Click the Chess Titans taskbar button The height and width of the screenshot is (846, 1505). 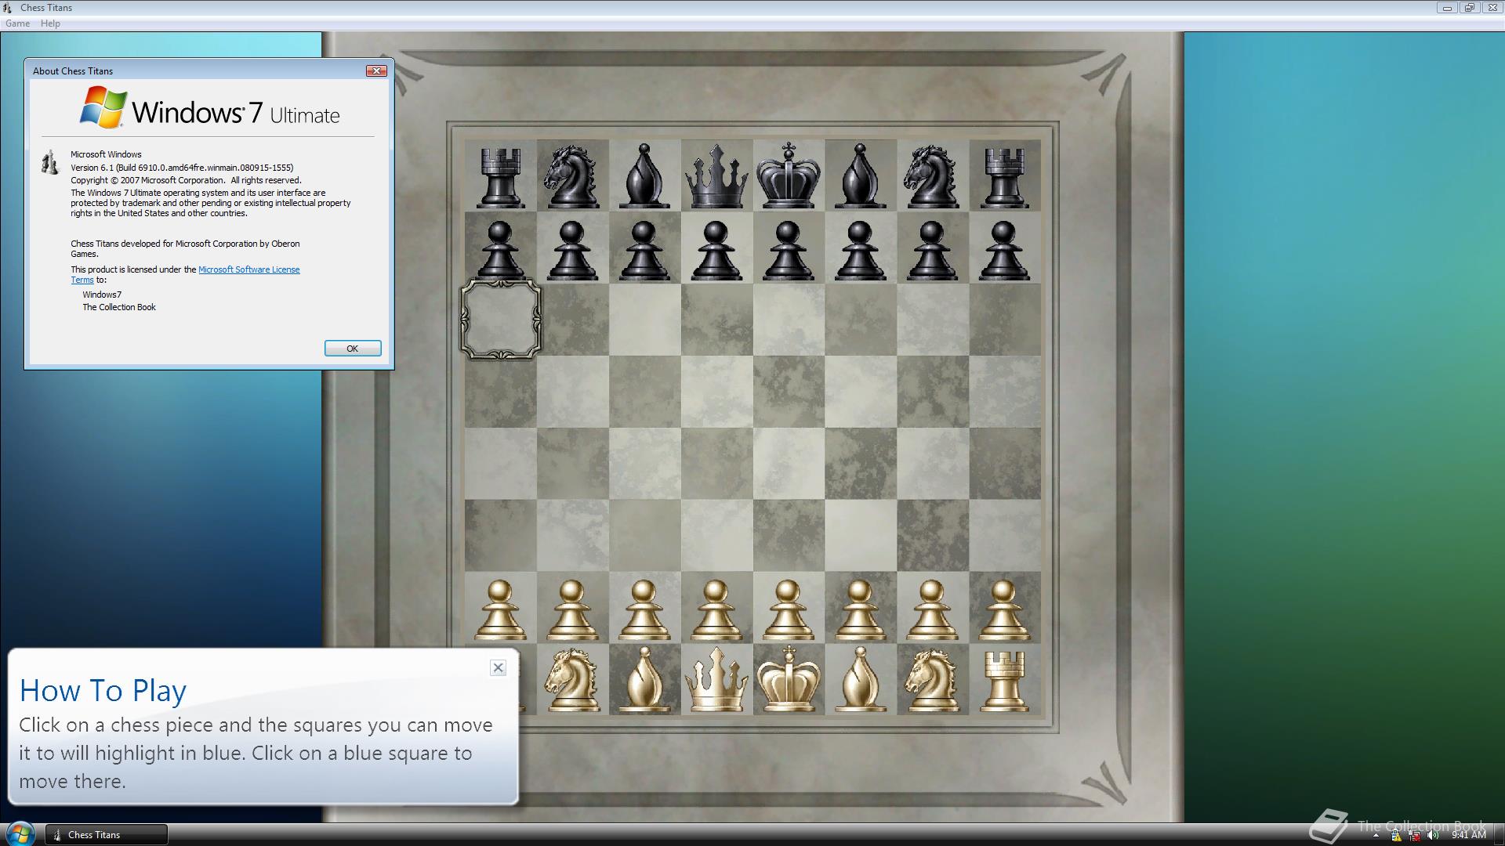pyautogui.click(x=107, y=834)
